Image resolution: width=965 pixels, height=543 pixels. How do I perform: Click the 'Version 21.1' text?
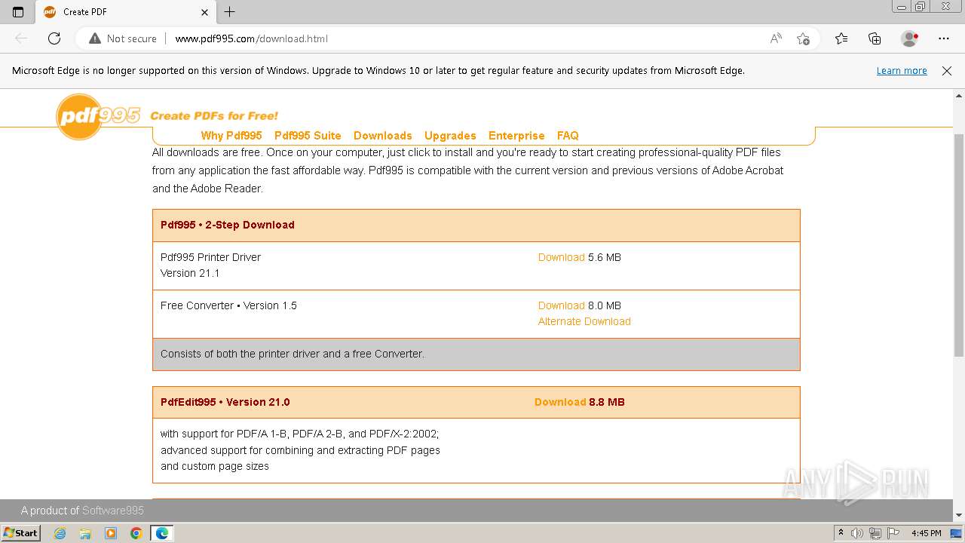pos(190,273)
